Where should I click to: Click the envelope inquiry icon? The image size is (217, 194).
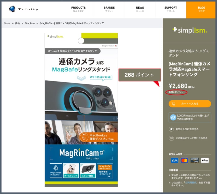click(171, 138)
